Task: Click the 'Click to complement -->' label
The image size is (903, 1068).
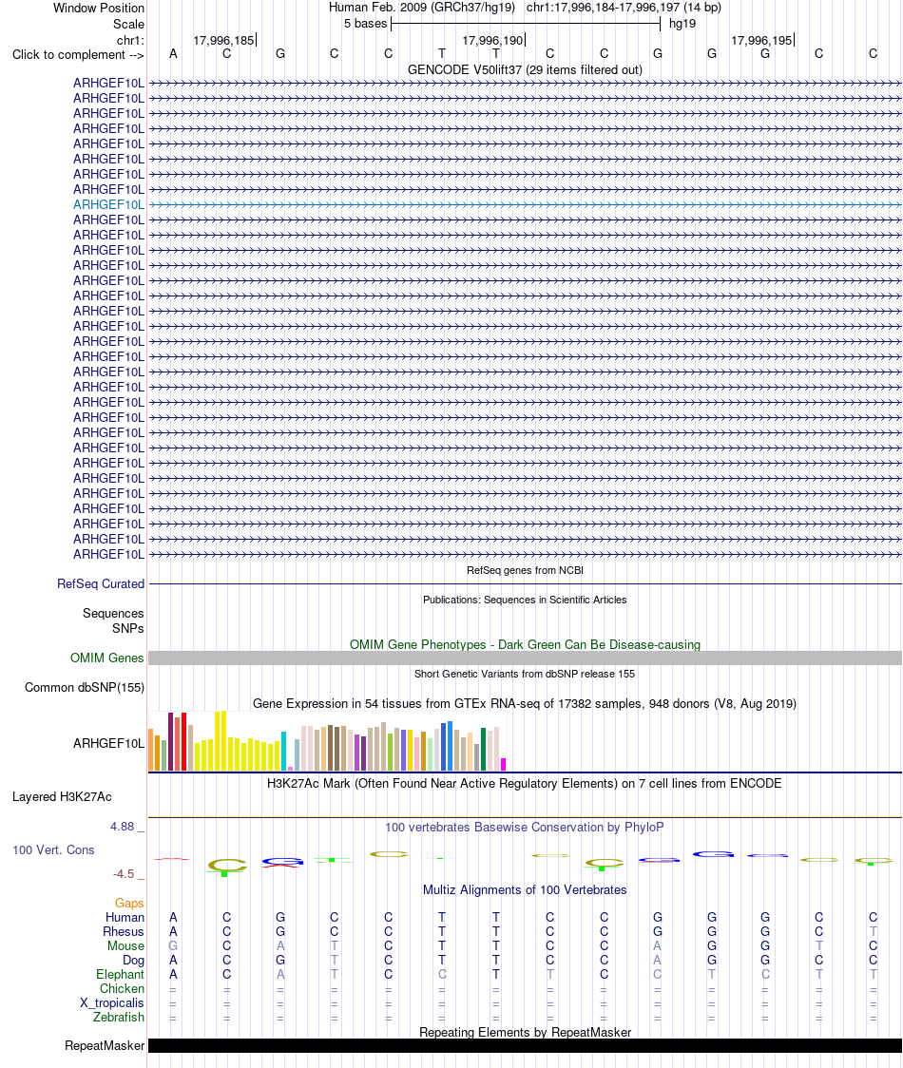Action: click(78, 54)
